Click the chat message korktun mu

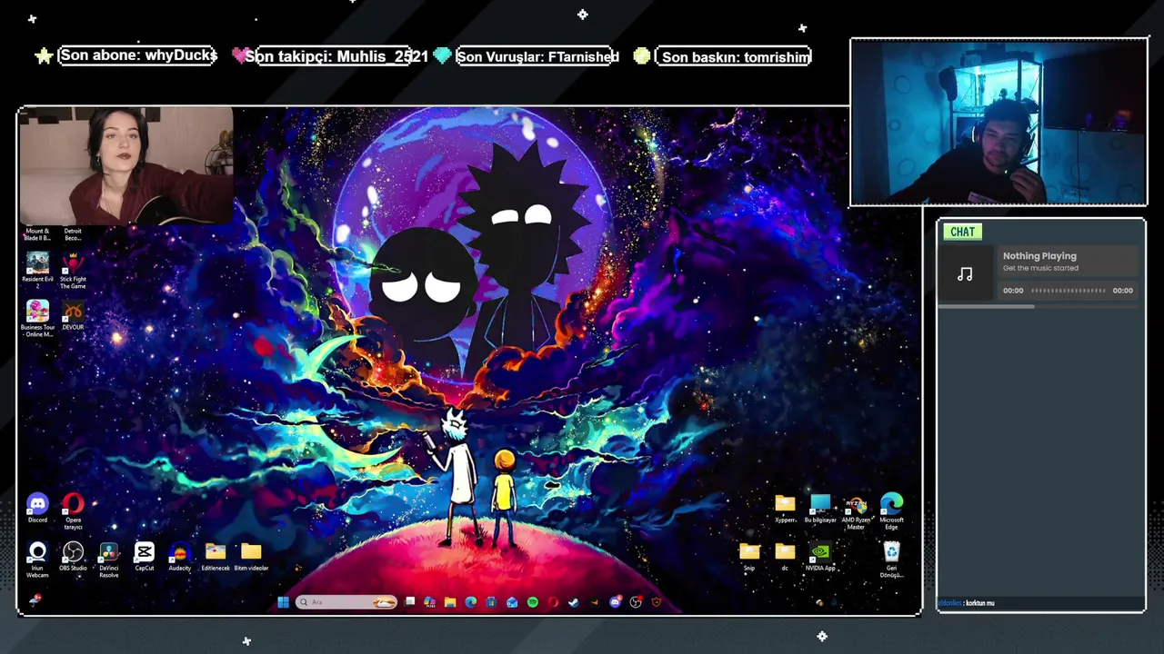[979, 603]
